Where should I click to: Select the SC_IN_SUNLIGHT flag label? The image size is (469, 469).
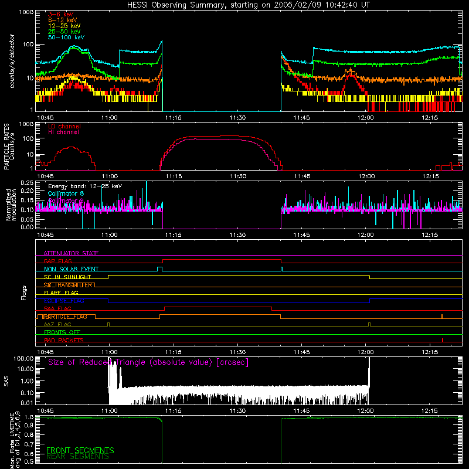[67, 277]
